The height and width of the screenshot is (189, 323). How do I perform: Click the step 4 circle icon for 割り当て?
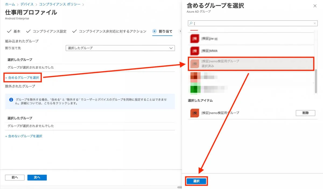click(155, 31)
